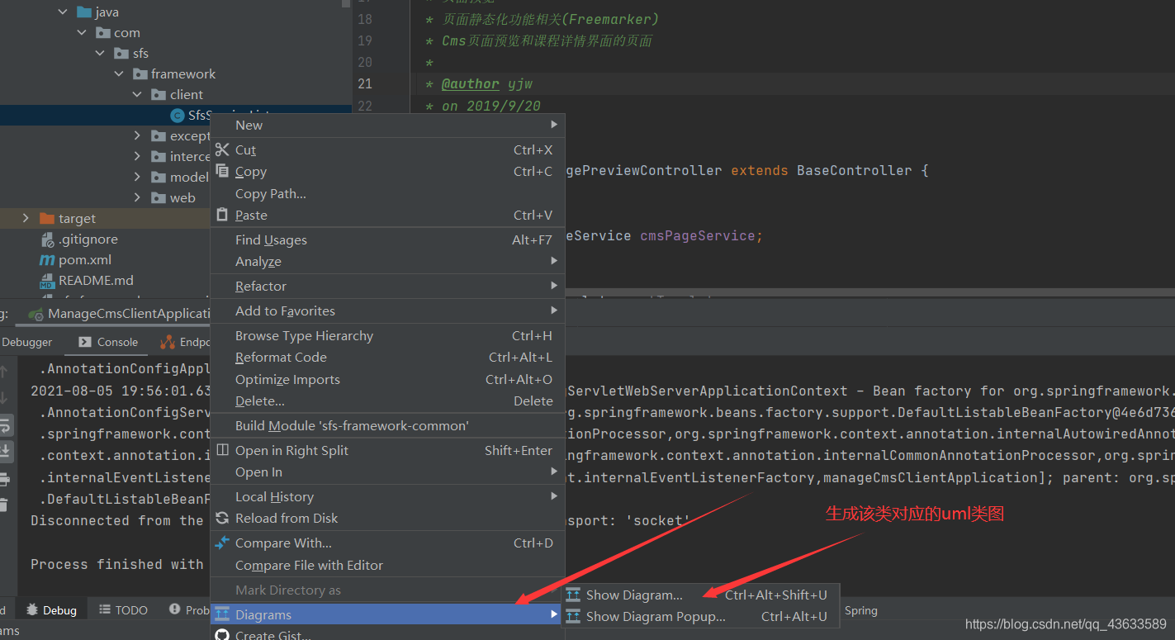Click the Project tree vertical scrollbar
This screenshot has width=1175, height=640.
click(x=347, y=3)
